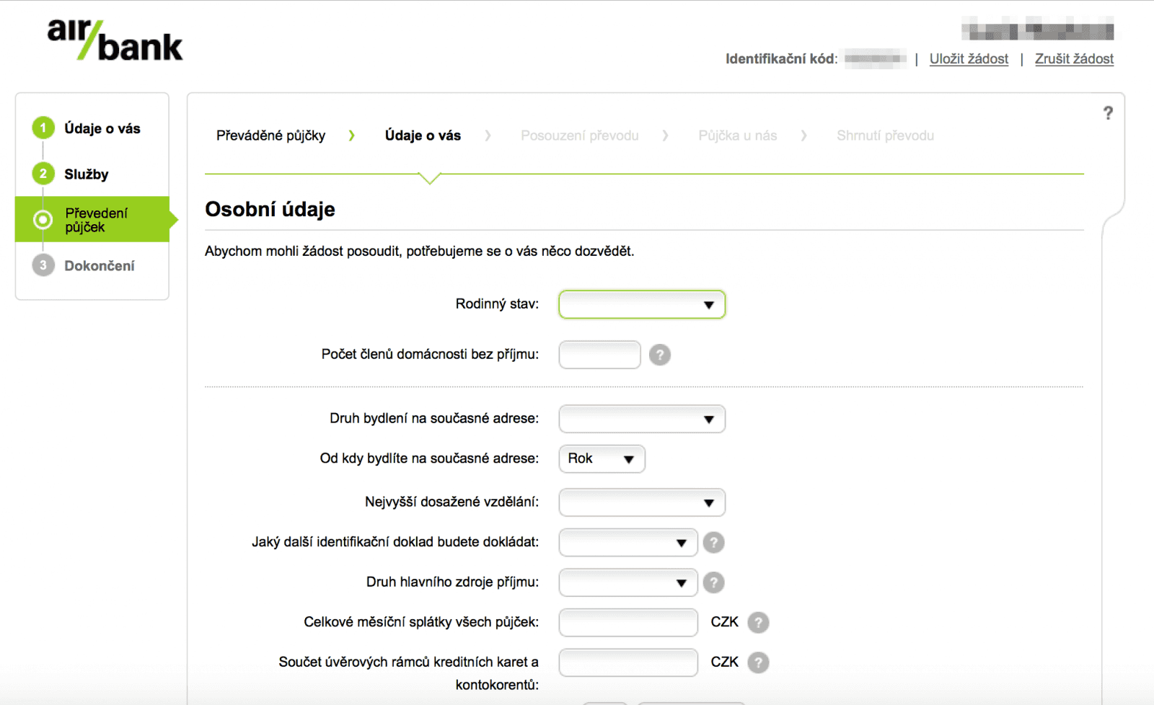This screenshot has width=1154, height=705.
Task: Show help for credit card limits sum
Action: point(758,662)
